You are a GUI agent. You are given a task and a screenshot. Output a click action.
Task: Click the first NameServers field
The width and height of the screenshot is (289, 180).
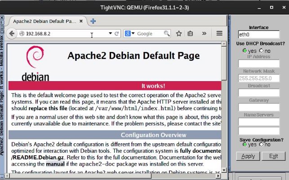(258, 122)
